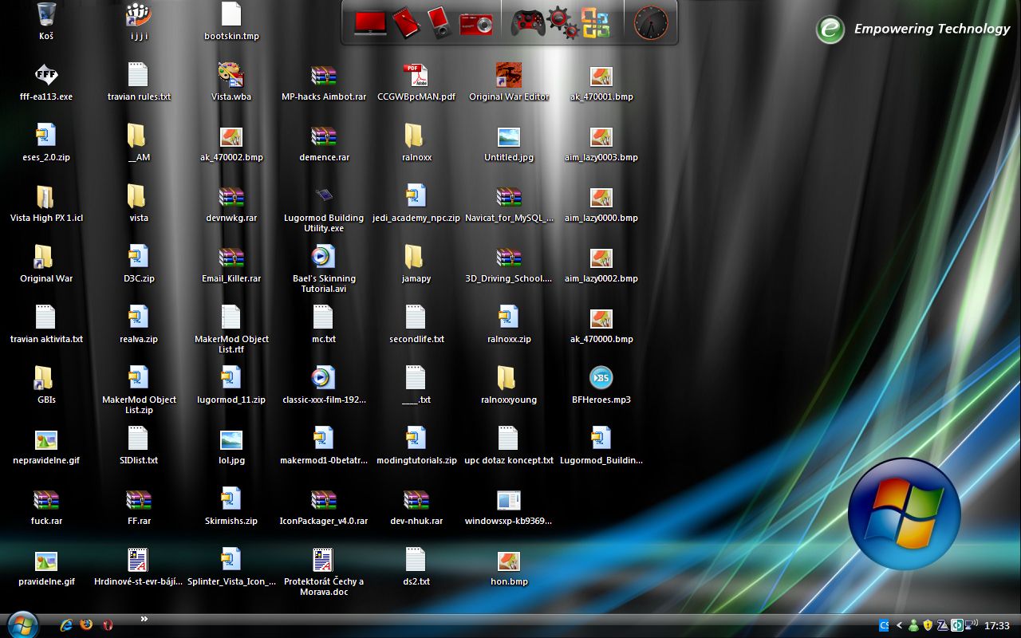
Task: Show hidden system tray icons arrow
Action: pos(900,625)
